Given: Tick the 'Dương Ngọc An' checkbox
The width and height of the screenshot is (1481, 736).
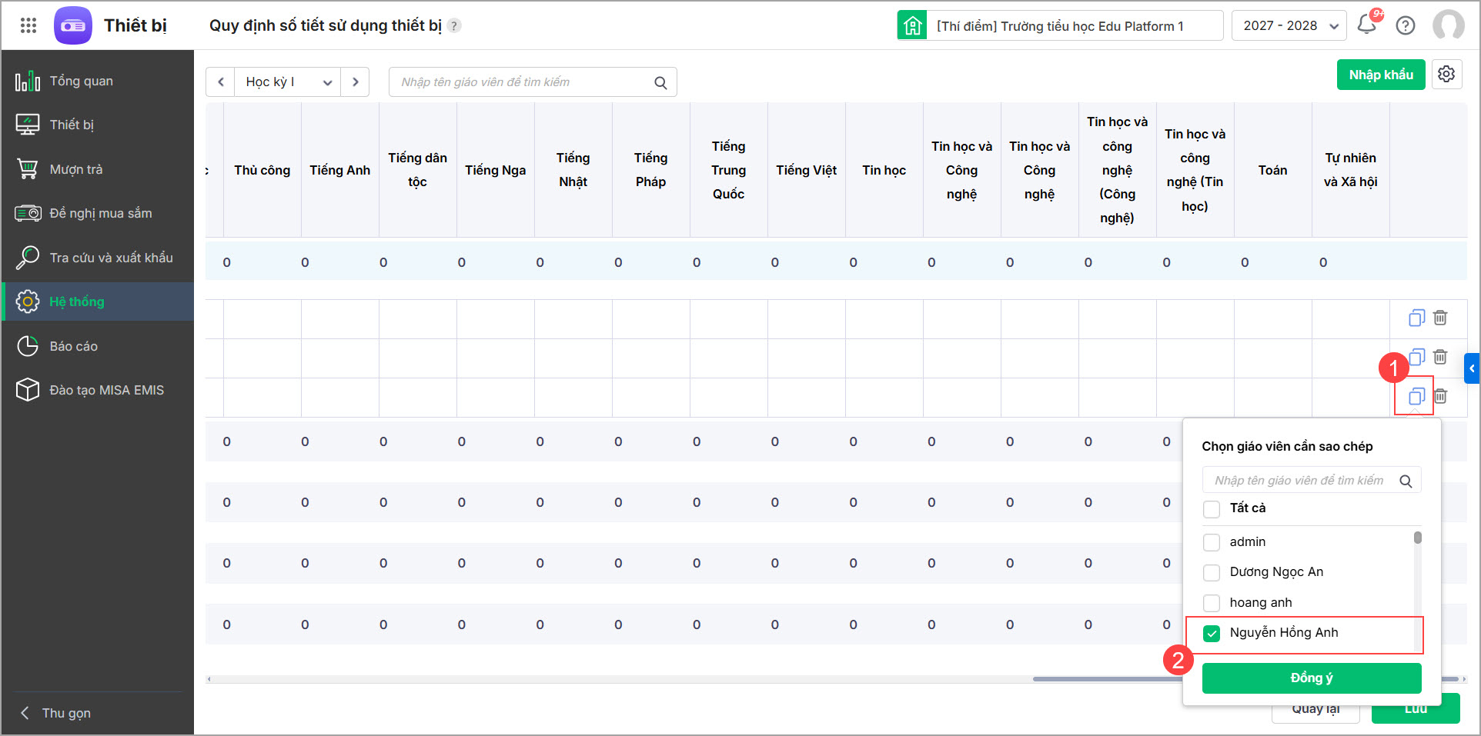Looking at the screenshot, I should coord(1212,572).
